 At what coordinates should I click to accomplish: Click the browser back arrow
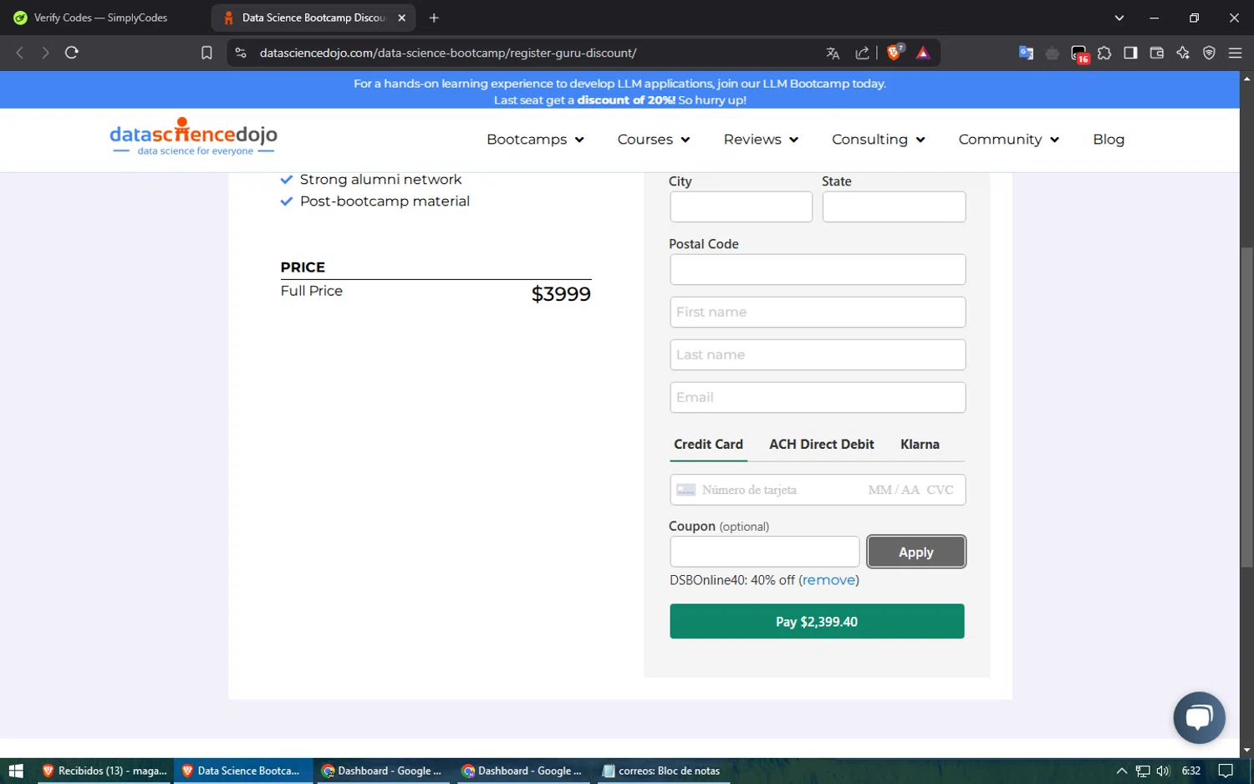pos(20,53)
